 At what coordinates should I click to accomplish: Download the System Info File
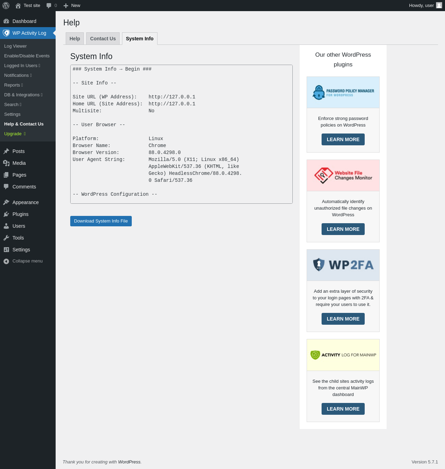[x=101, y=221]
